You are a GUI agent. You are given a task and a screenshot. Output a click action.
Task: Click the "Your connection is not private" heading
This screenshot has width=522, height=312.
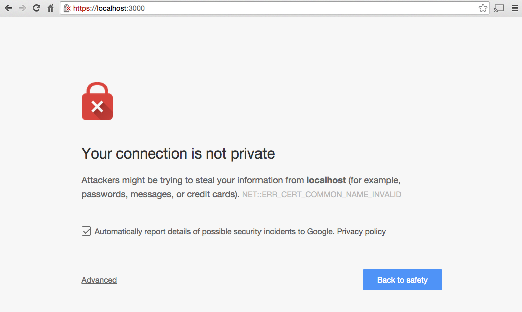pos(178,153)
